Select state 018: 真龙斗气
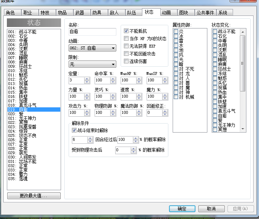This screenshot has width=259, height=219. 34,105
